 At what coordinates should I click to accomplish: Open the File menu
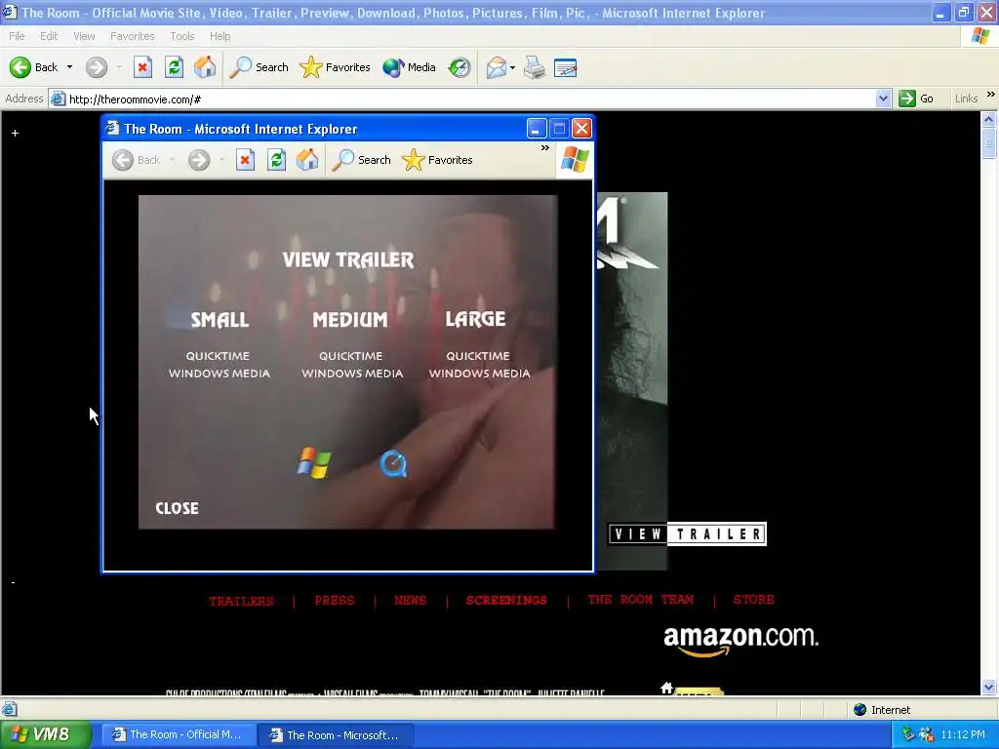tap(18, 36)
